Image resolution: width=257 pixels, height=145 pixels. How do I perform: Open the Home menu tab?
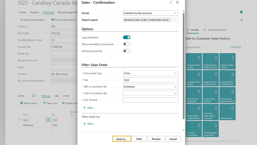coord(23,12)
